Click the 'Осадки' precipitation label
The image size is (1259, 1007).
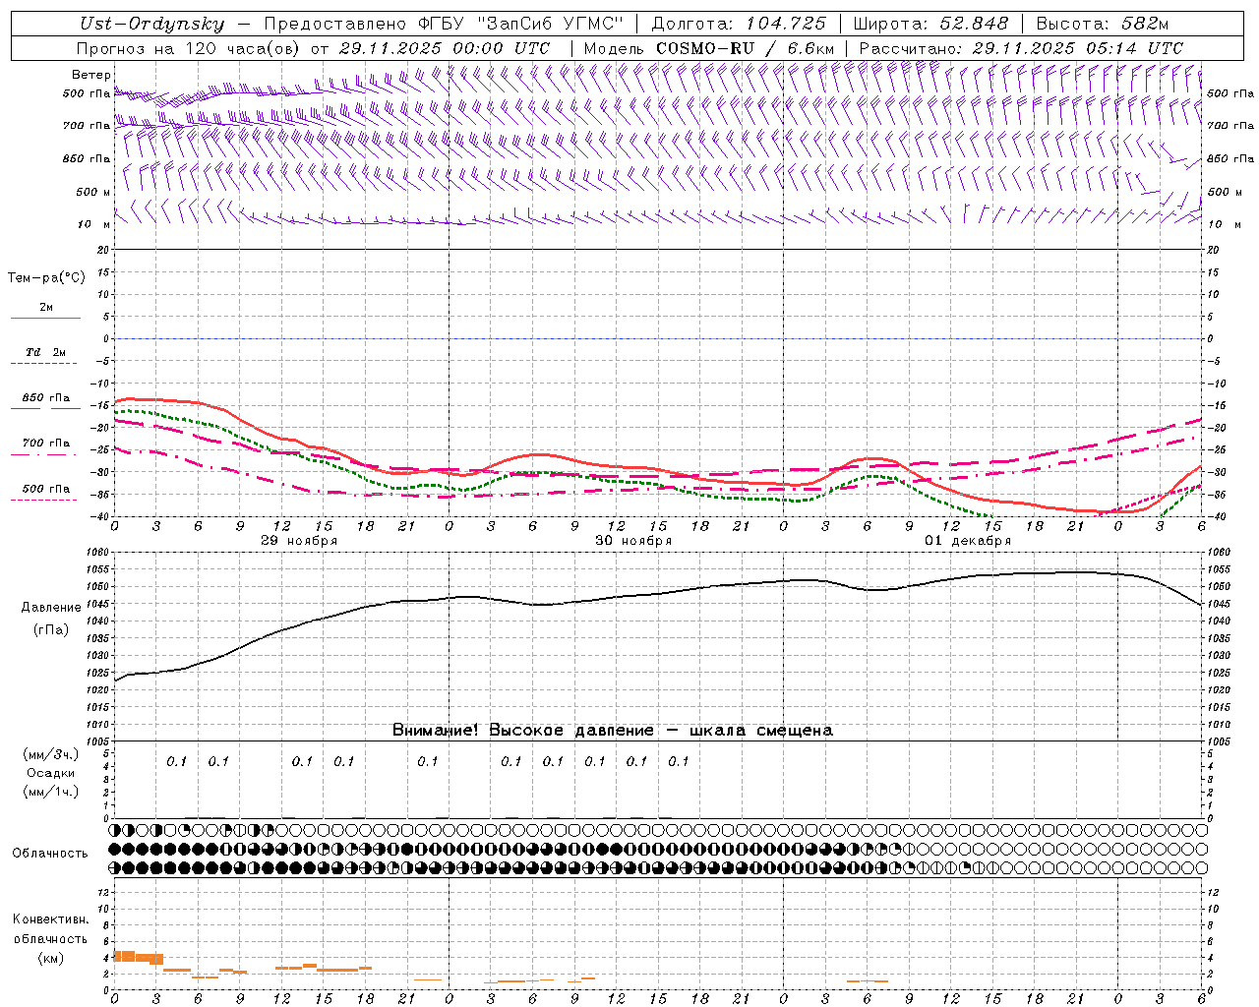coord(51,773)
